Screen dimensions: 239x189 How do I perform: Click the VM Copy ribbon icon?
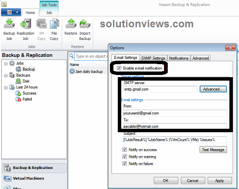[x=41, y=24]
